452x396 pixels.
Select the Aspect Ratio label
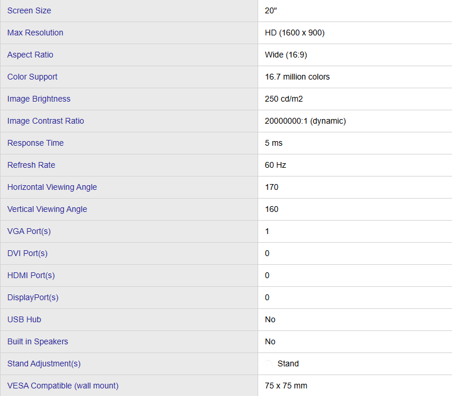click(x=30, y=55)
